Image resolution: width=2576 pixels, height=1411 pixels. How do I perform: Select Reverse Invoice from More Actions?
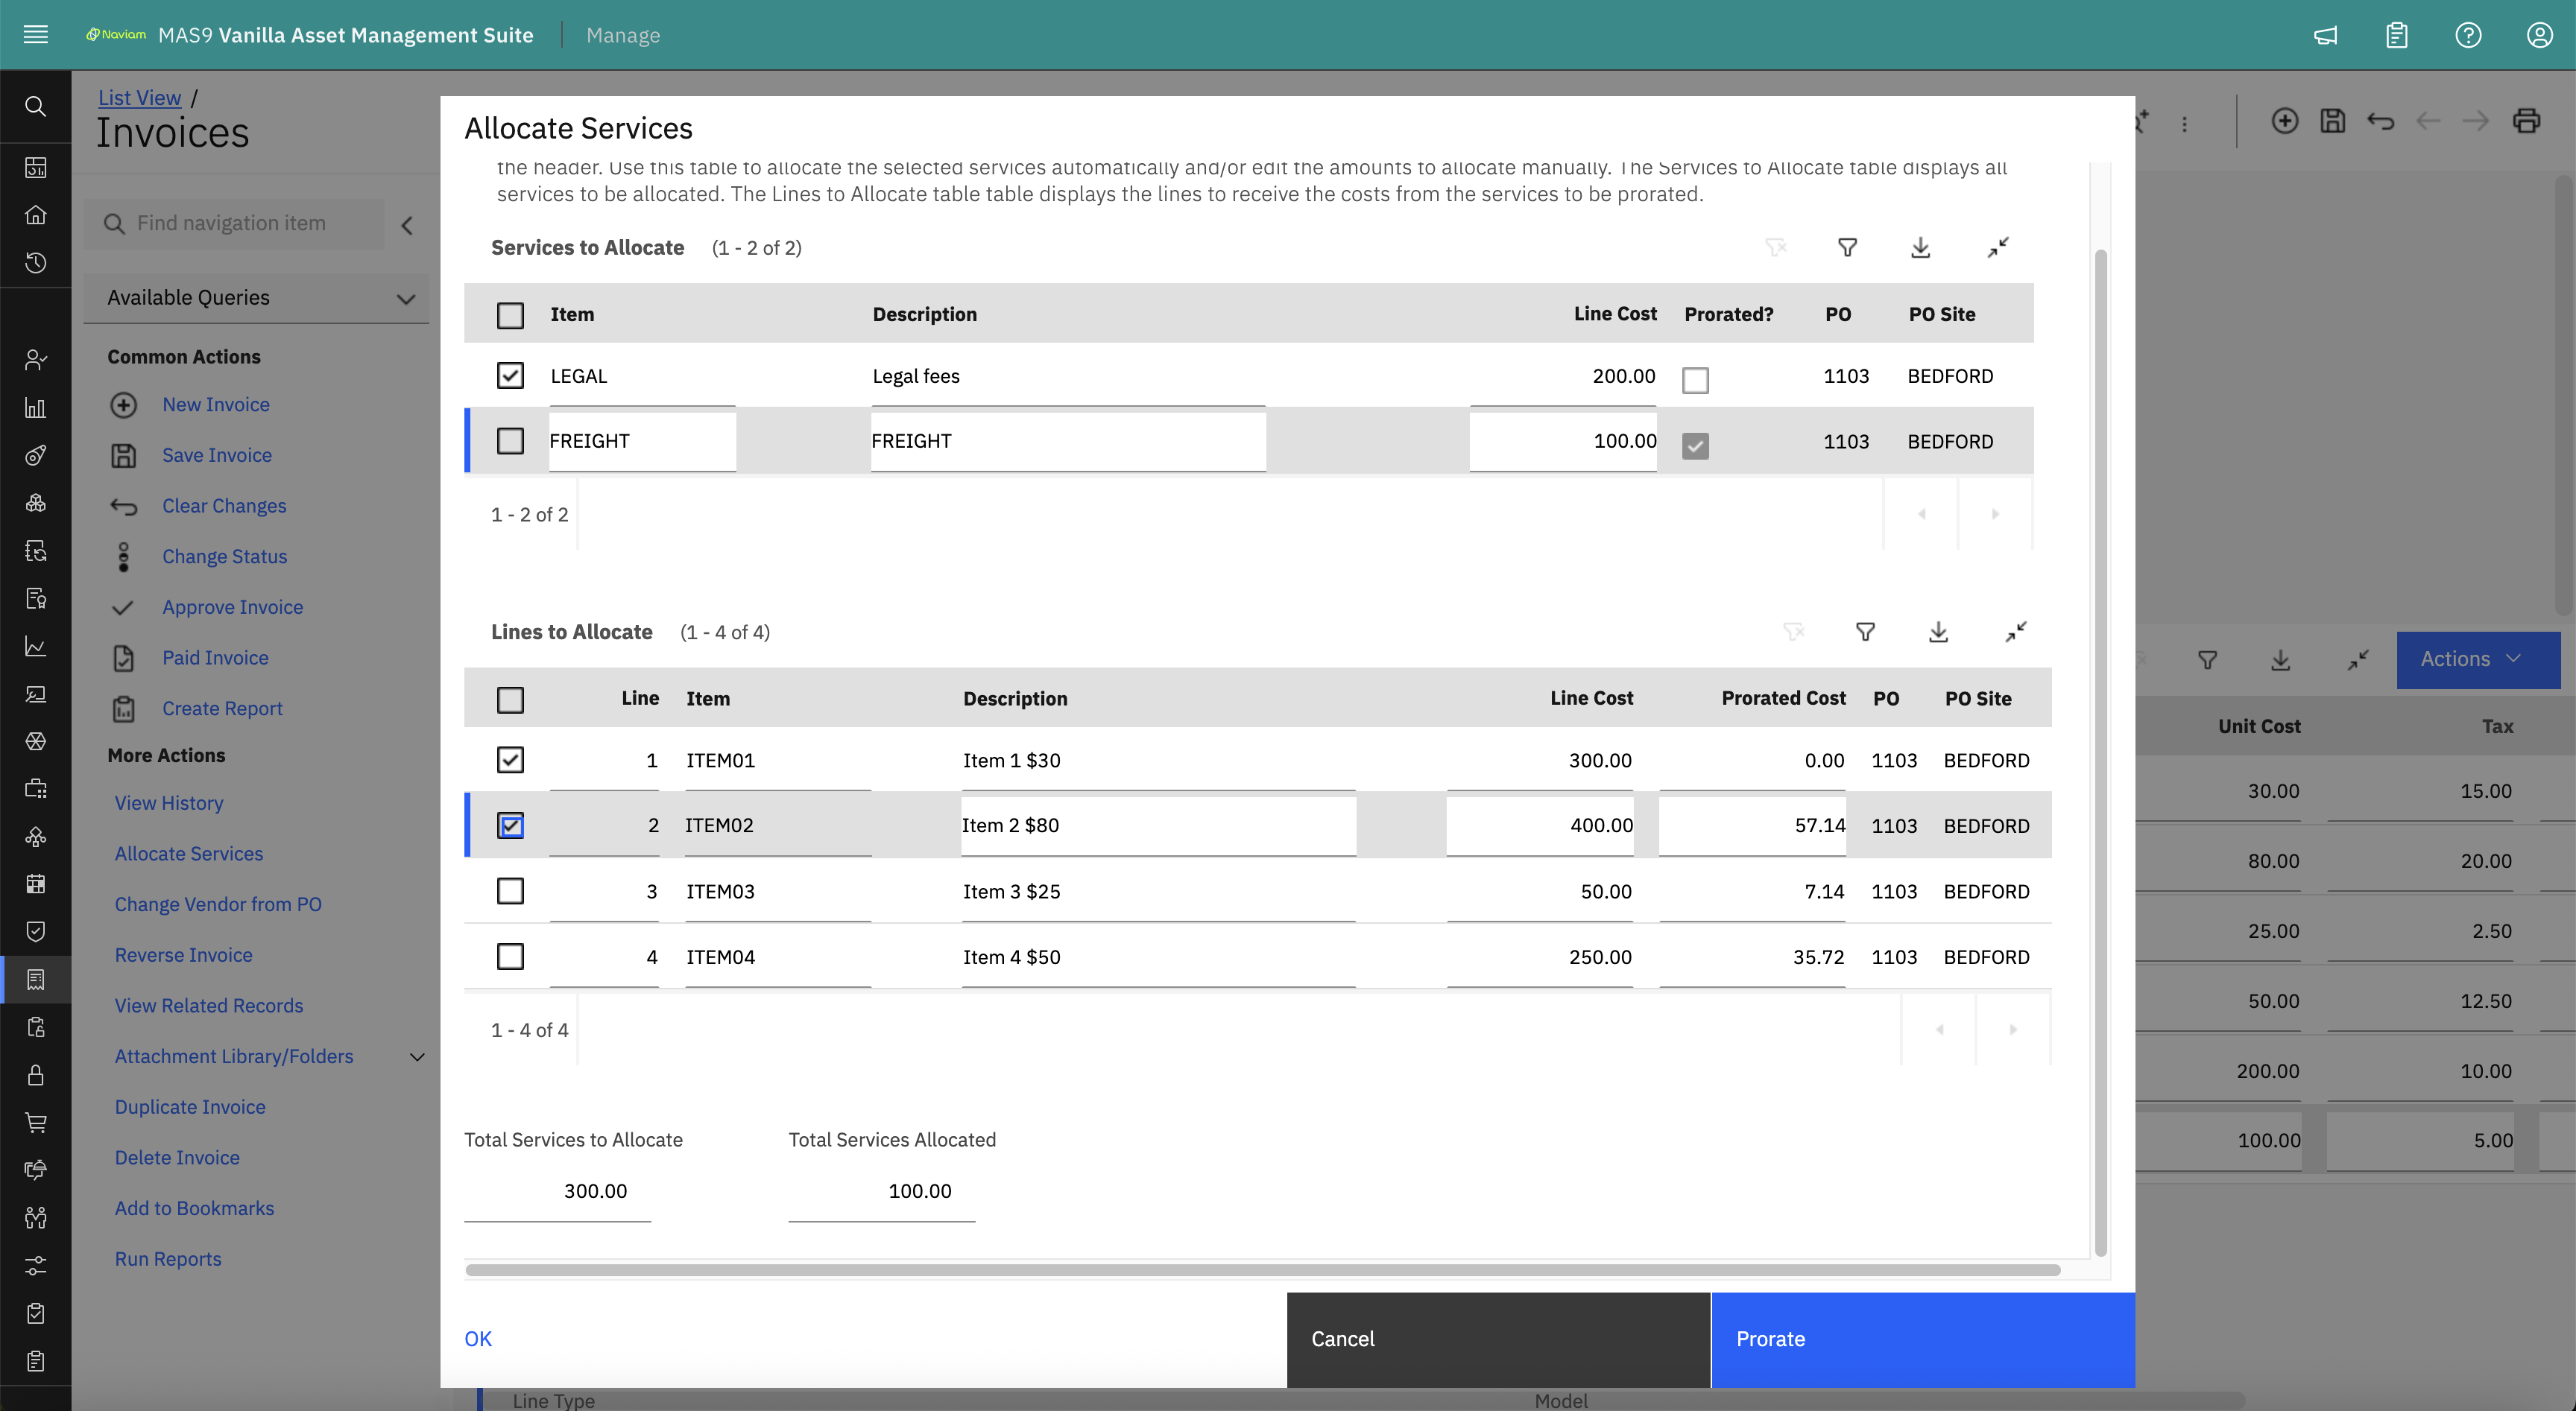tap(183, 954)
